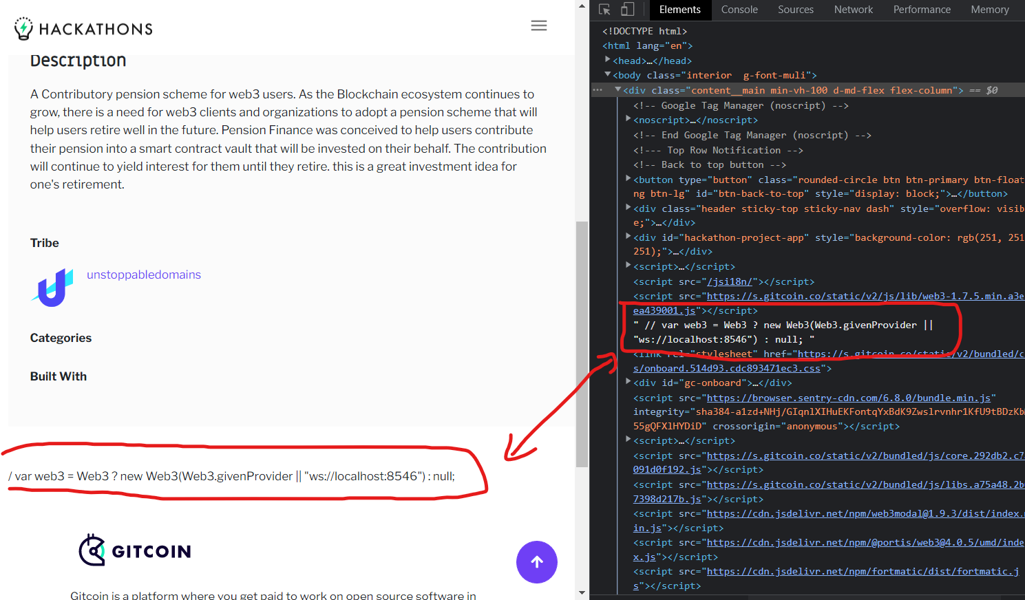
Task: Click the Built With section heading
Action: pyautogui.click(x=59, y=376)
